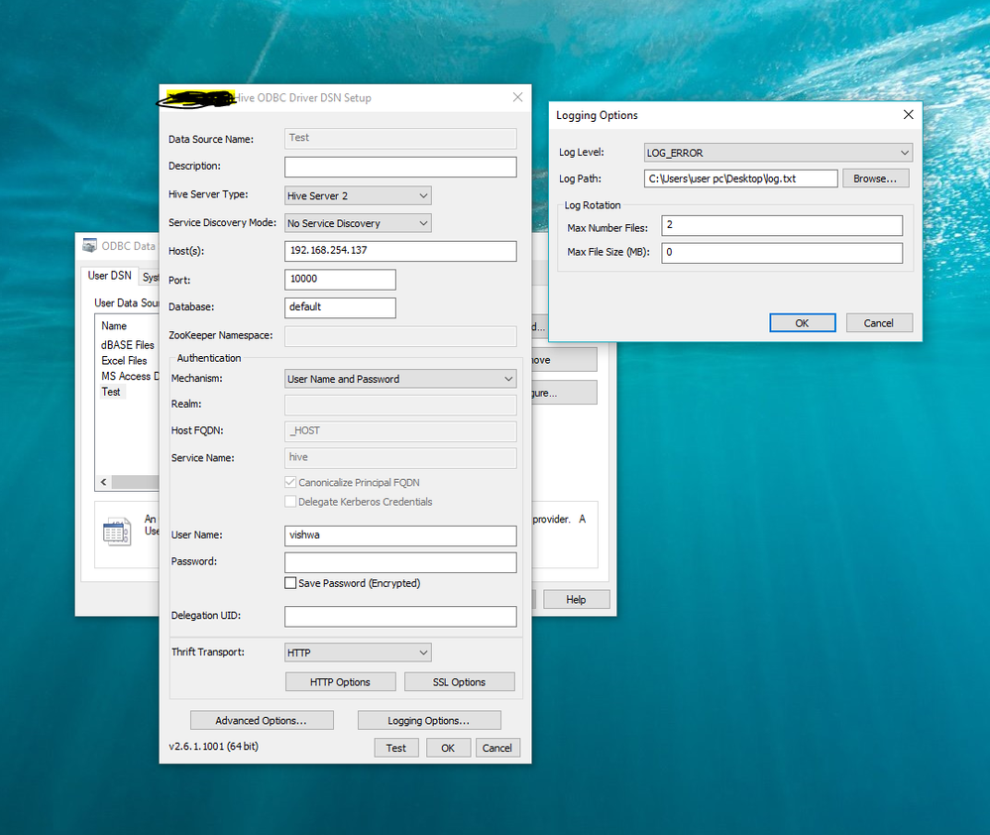The height and width of the screenshot is (835, 990).
Task: Expand the Log Level dropdown
Action: [777, 153]
